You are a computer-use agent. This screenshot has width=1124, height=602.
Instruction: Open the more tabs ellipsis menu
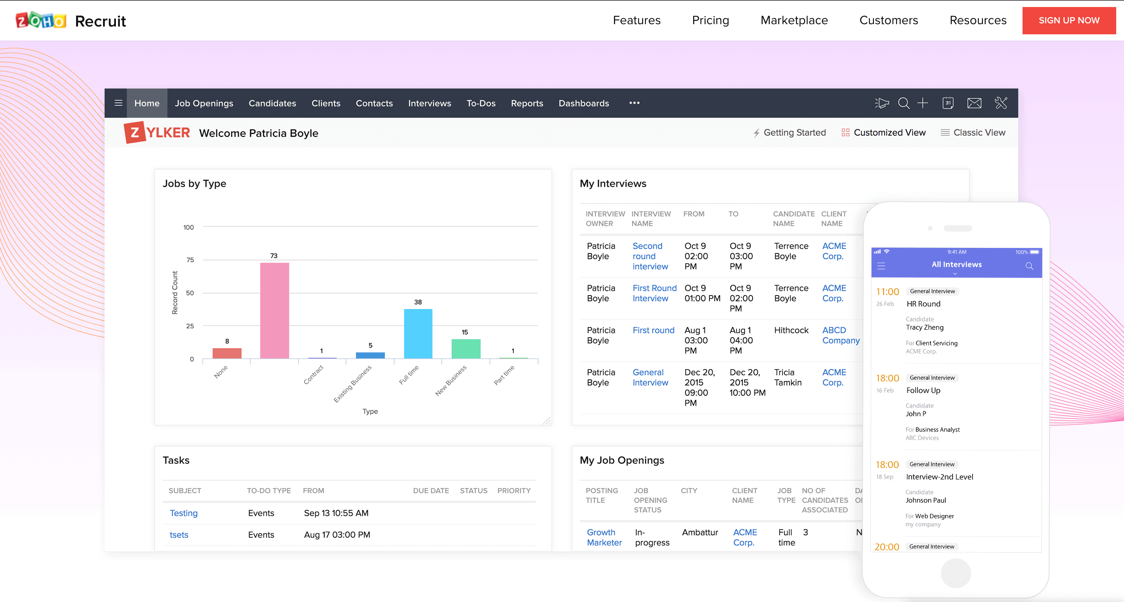(634, 103)
